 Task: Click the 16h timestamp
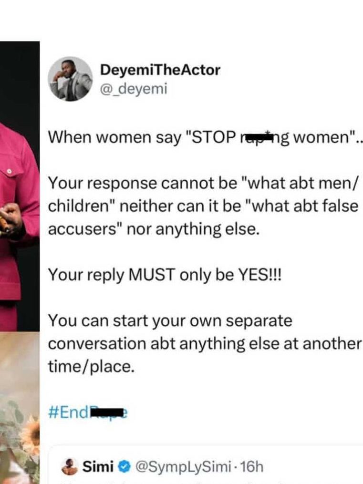251,467
